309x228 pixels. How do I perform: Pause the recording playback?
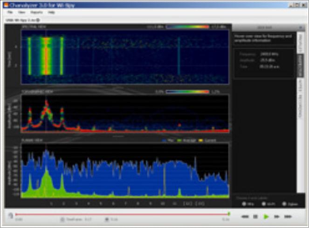(255, 216)
